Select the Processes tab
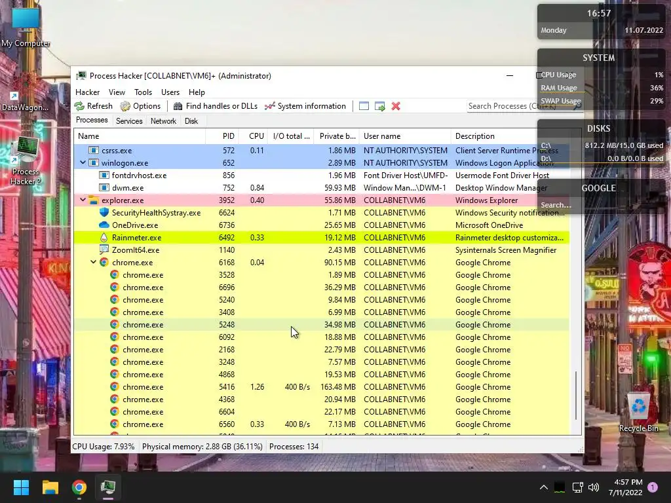 click(x=92, y=121)
